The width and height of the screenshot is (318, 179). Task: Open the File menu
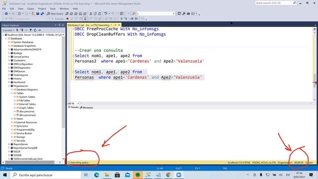(4, 9)
